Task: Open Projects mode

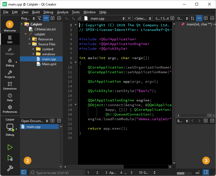Action: [10, 74]
